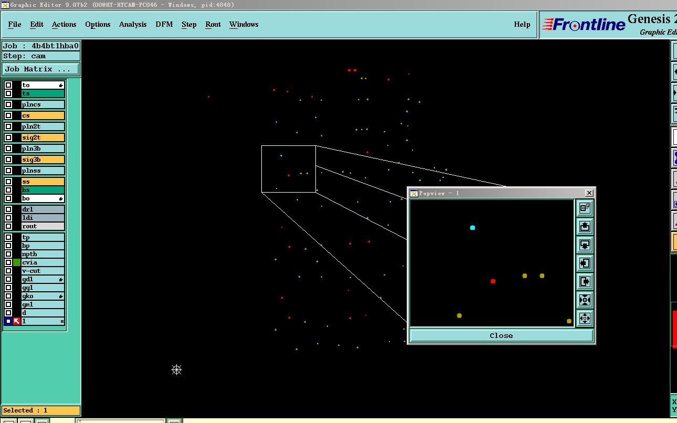Toggle display checkbox for layer cs

pos(8,115)
